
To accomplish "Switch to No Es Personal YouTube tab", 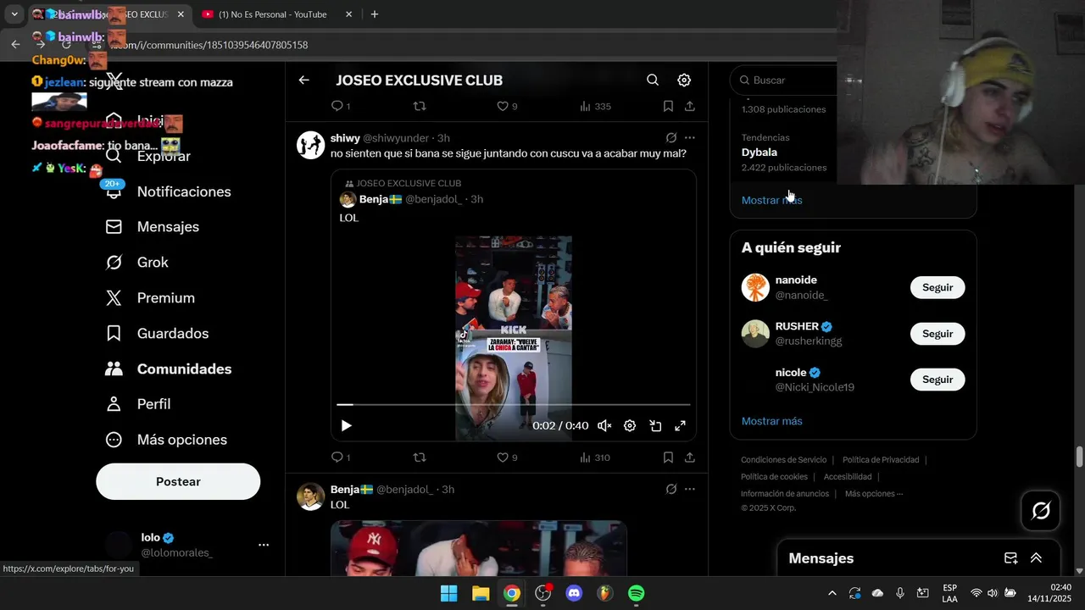I will coord(275,14).
